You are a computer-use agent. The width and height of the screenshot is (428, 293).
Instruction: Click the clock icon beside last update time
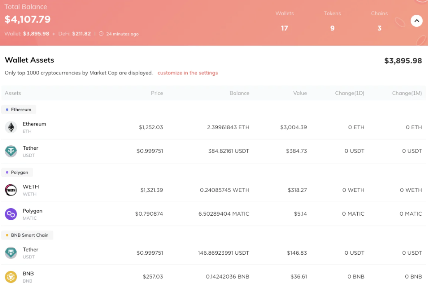pyautogui.click(x=101, y=34)
